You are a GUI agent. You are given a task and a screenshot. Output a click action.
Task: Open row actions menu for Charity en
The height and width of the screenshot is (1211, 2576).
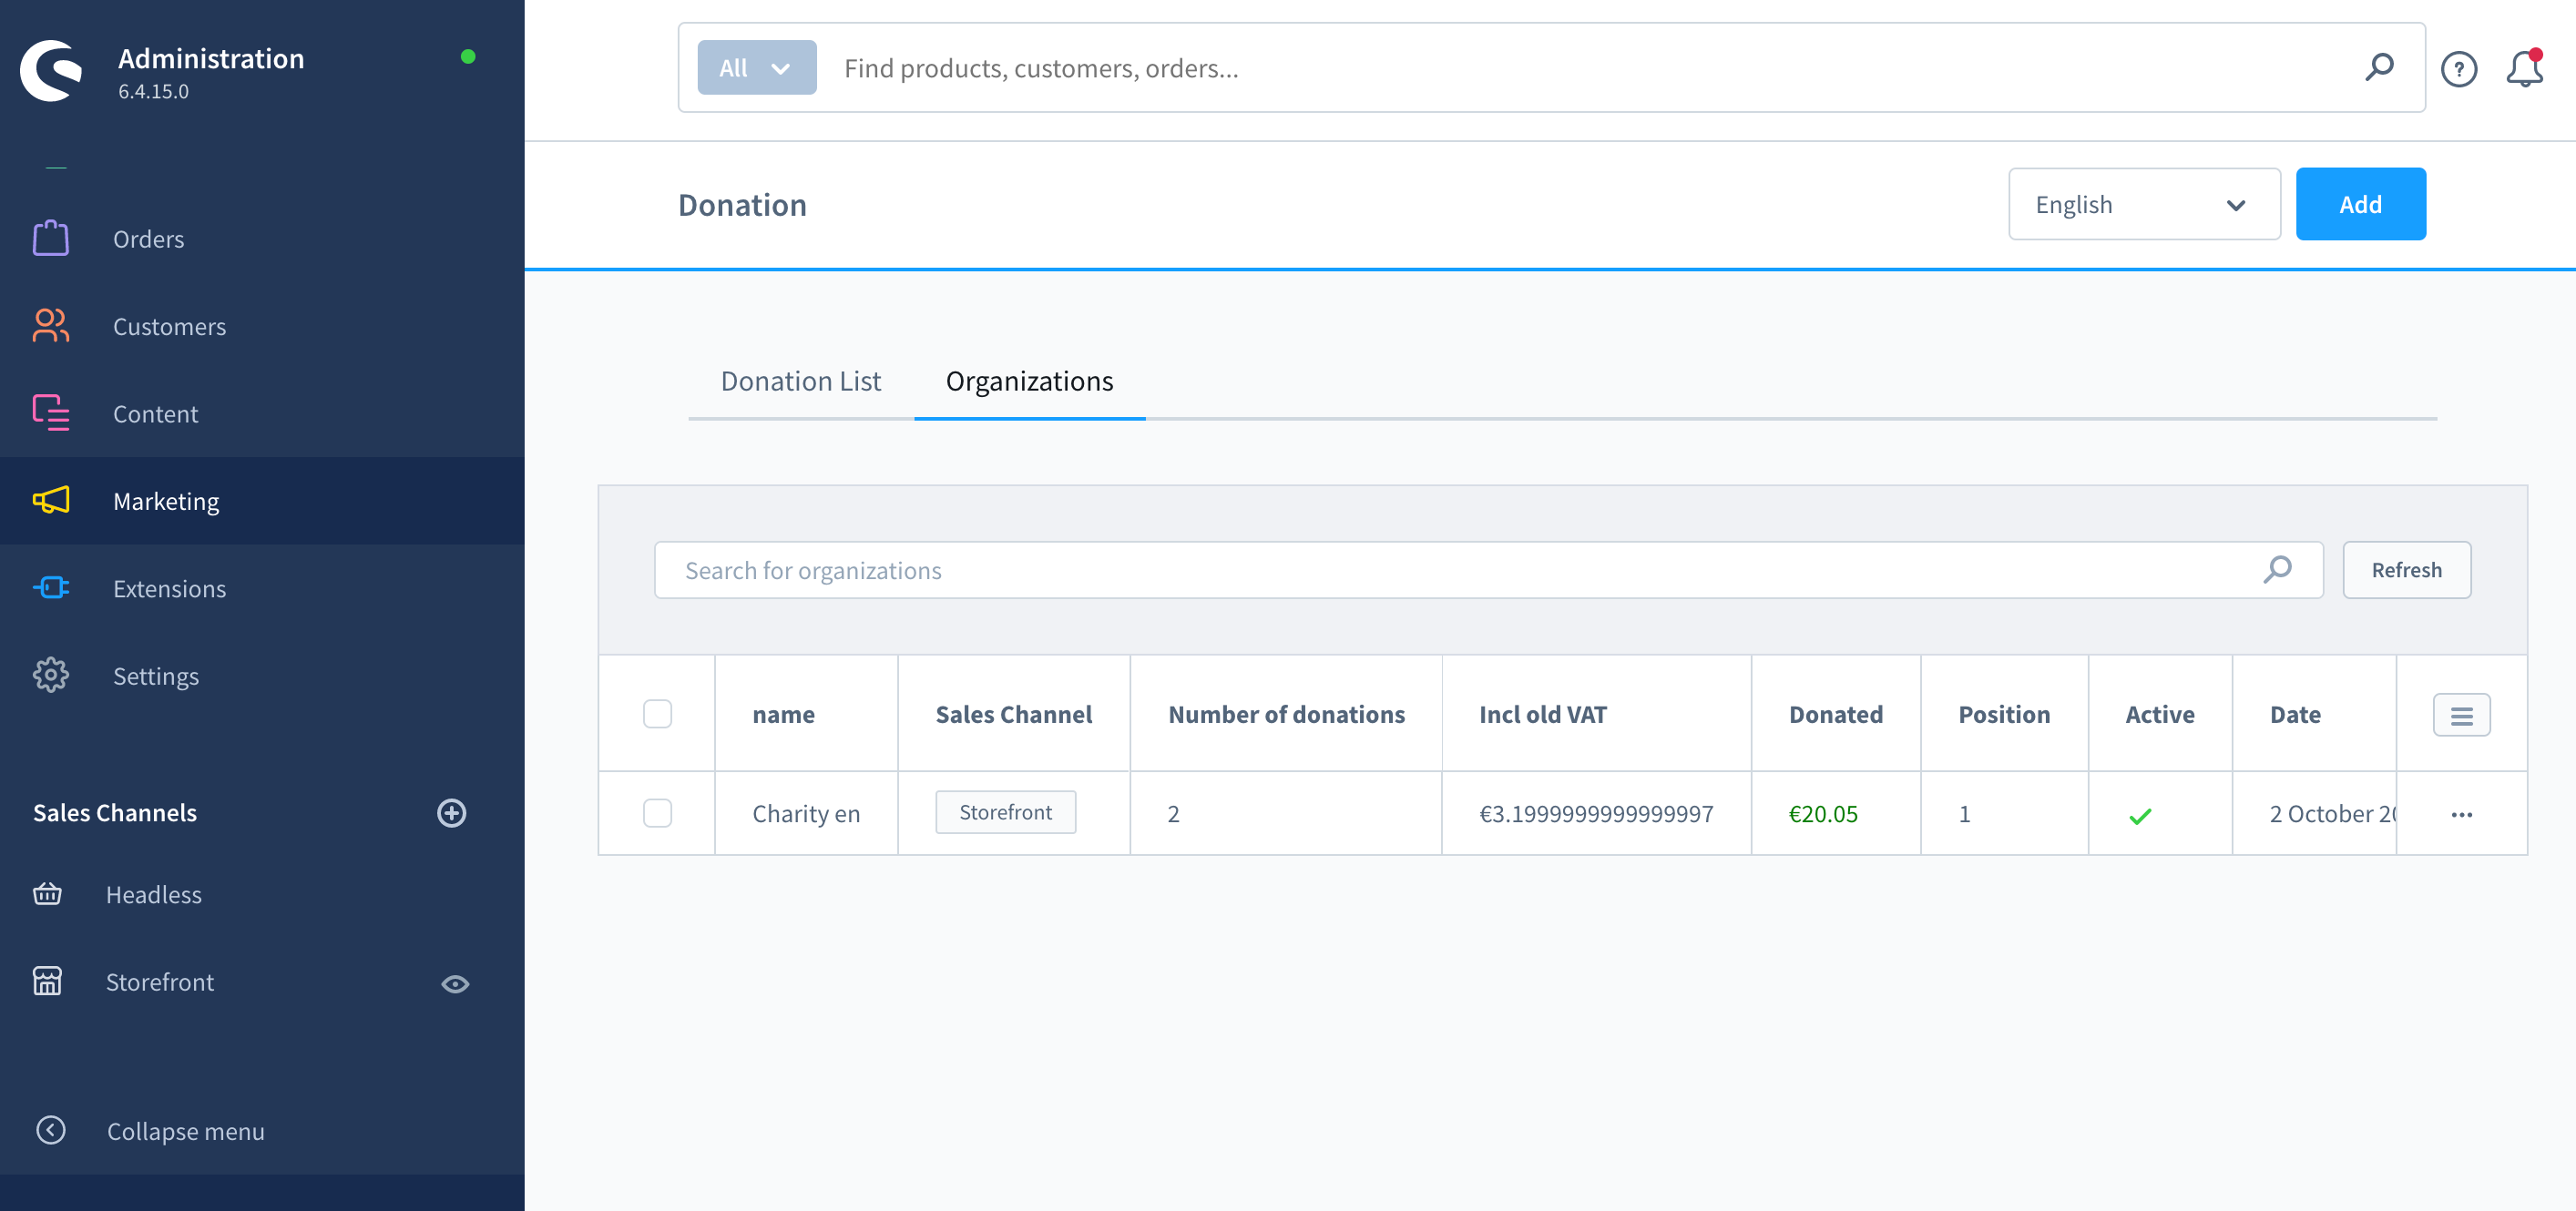(2462, 814)
